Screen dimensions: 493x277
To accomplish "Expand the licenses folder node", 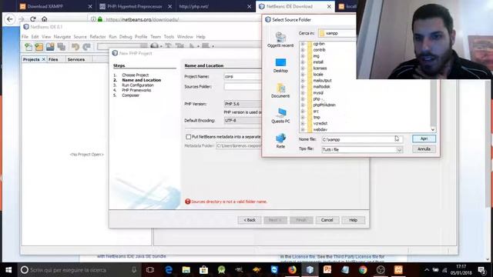I will [x=303, y=68].
